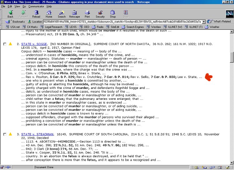Screen dimensions: 234x170
Task: Check the box for State v. Steadman
Action: coord(5,134)
